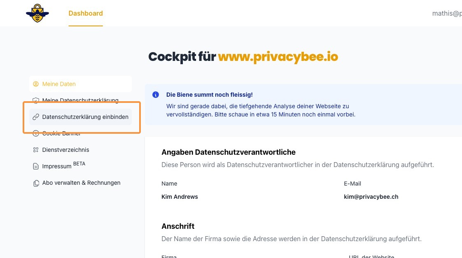Open the Meine Daten sidebar entry

tap(59, 84)
